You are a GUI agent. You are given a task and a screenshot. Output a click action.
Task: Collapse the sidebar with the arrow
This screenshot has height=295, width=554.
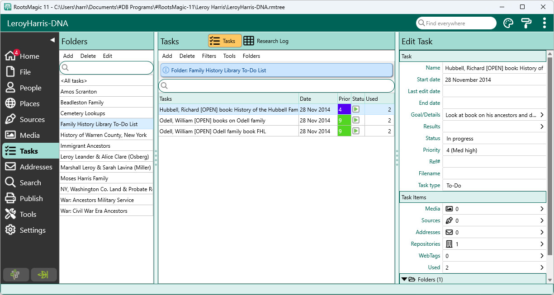[x=52, y=40]
